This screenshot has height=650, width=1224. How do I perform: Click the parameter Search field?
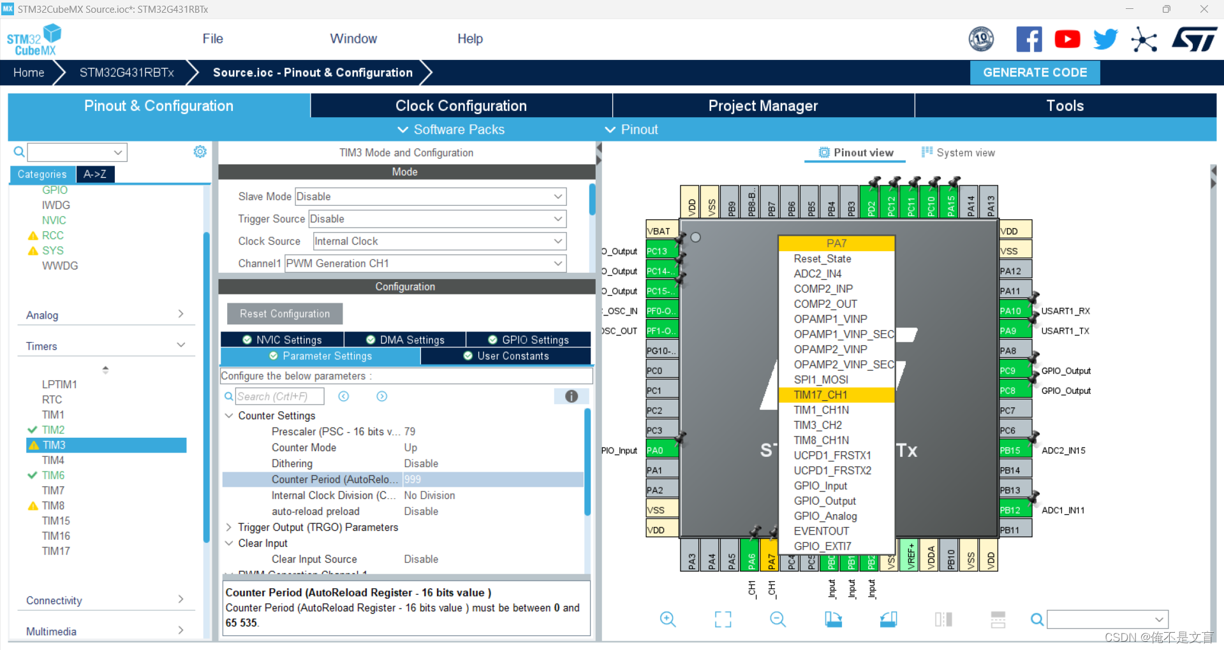click(279, 396)
